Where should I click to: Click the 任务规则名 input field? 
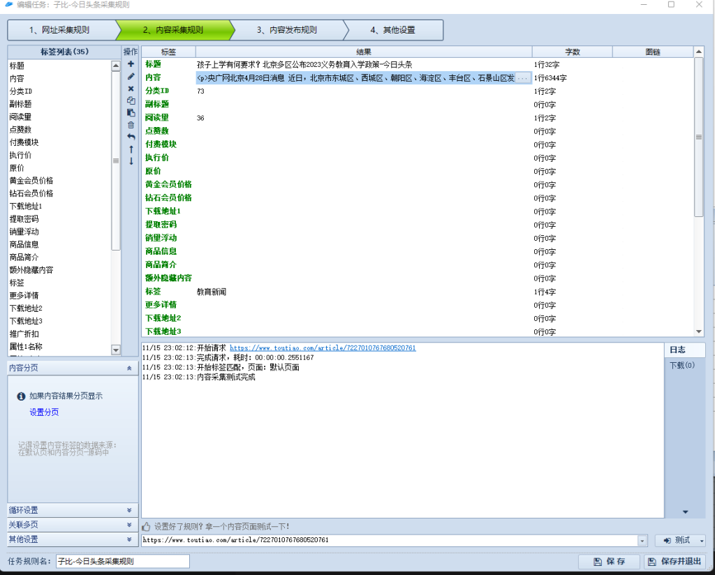click(122, 561)
